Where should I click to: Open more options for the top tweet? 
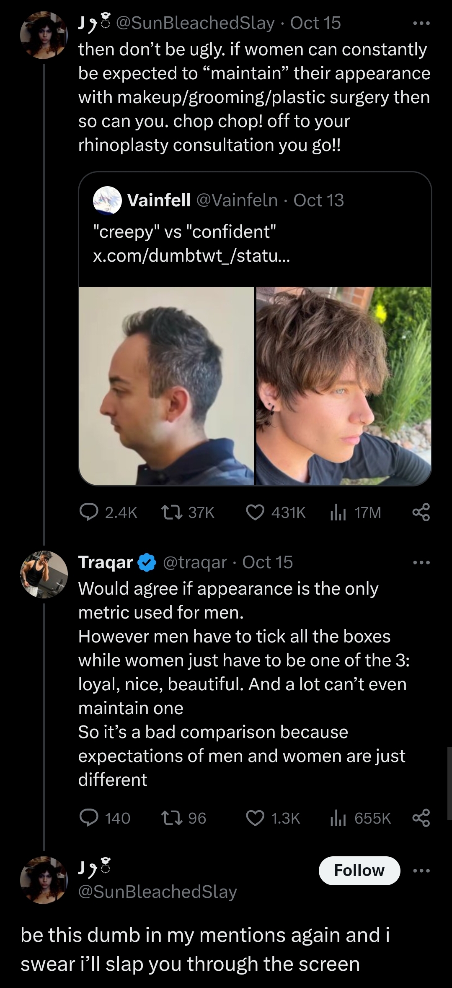(421, 24)
